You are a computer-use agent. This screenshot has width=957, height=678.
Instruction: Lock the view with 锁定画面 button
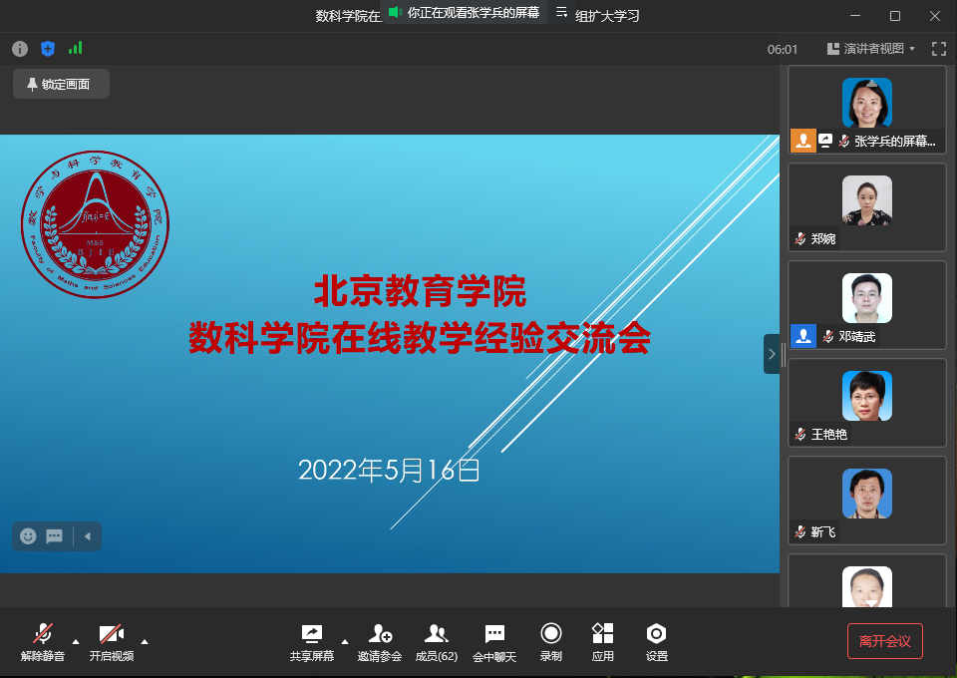61,84
